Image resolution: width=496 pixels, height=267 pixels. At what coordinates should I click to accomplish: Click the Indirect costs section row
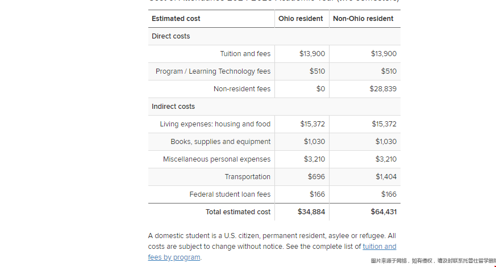click(173, 107)
